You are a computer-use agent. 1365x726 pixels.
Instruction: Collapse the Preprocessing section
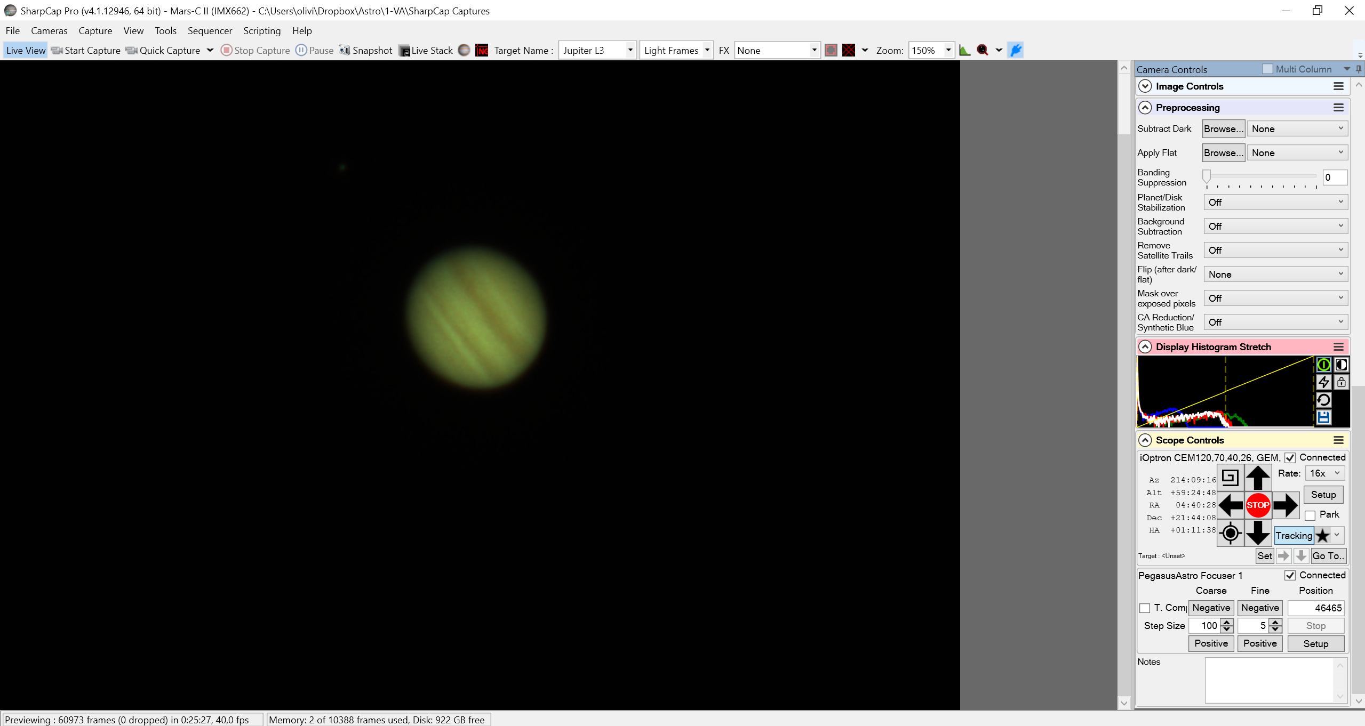tap(1144, 107)
